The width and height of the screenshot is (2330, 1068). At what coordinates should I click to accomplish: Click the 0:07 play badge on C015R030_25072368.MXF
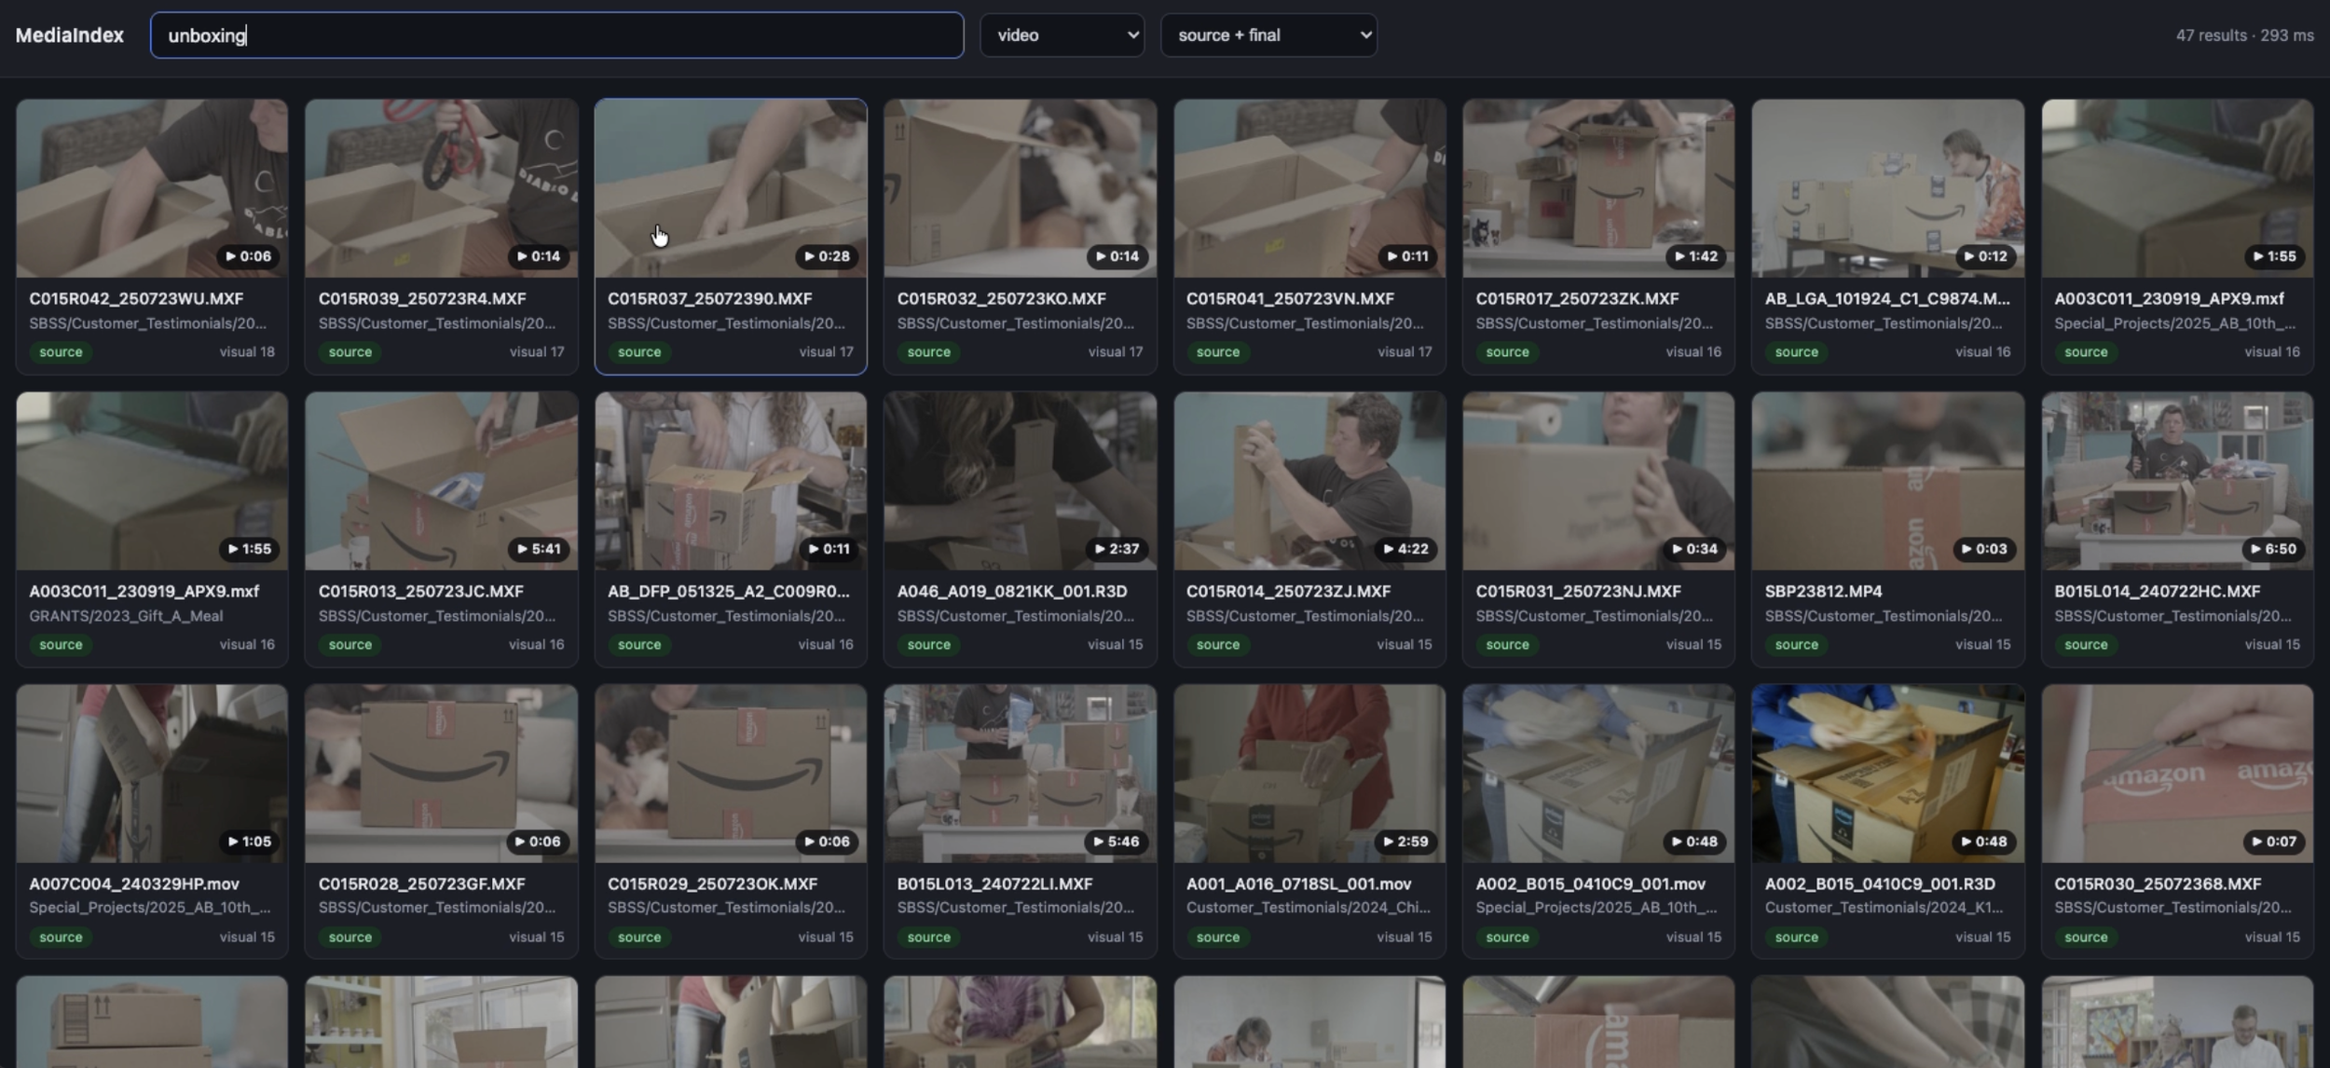tap(2273, 842)
